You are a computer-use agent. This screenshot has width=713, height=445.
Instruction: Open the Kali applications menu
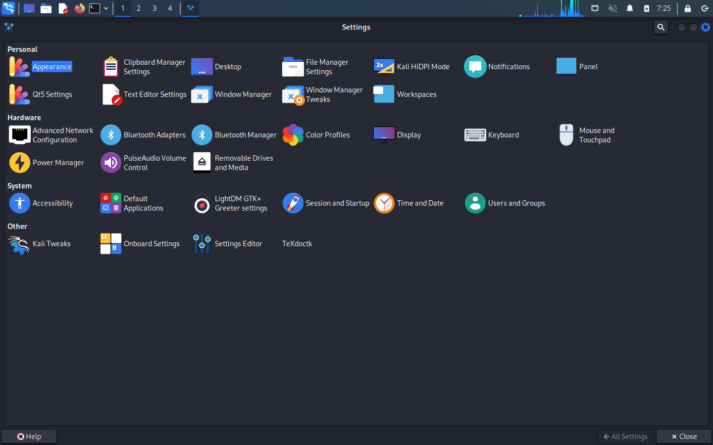(x=8, y=8)
